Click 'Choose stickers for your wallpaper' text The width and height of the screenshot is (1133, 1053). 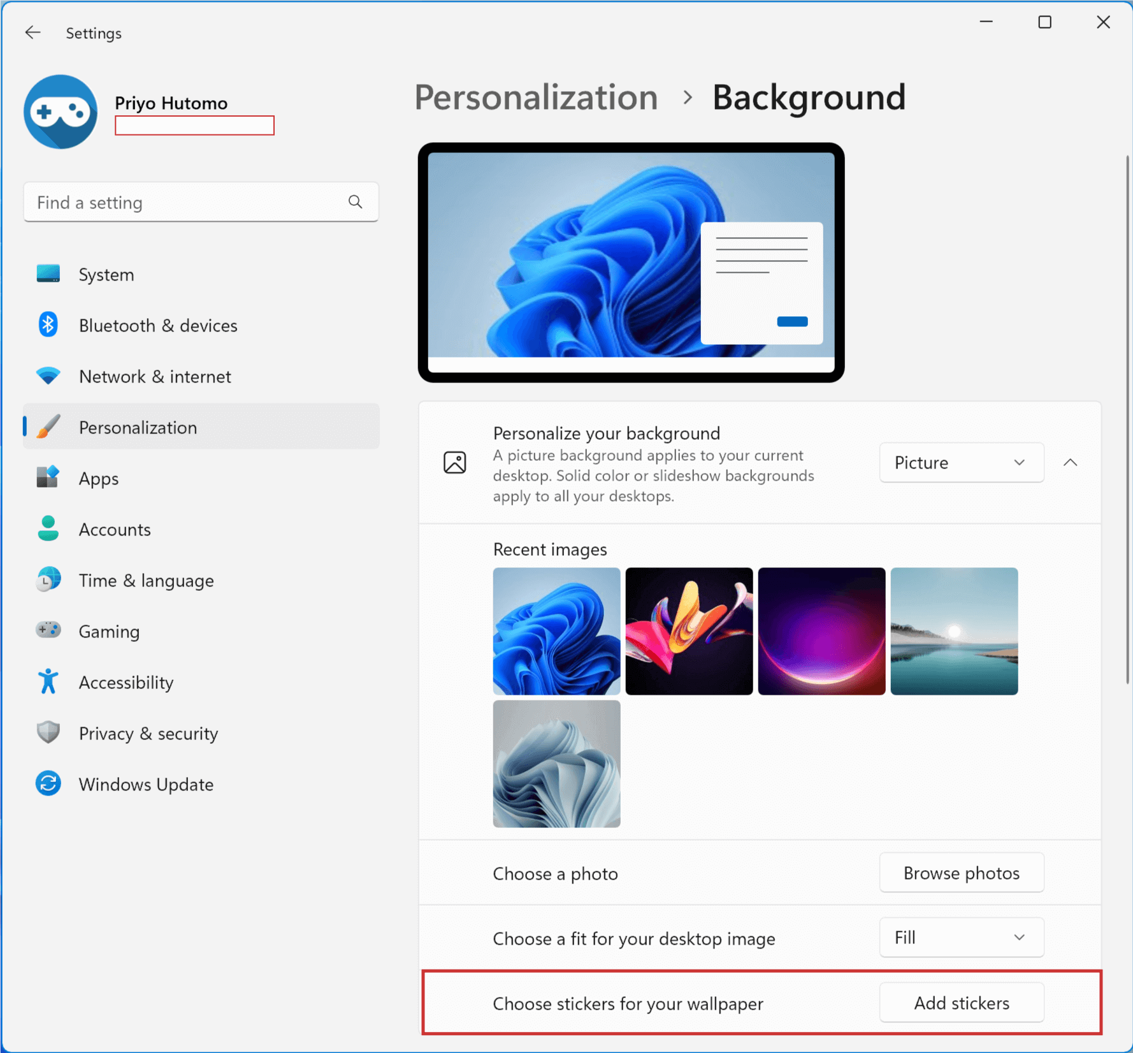pos(628,1003)
